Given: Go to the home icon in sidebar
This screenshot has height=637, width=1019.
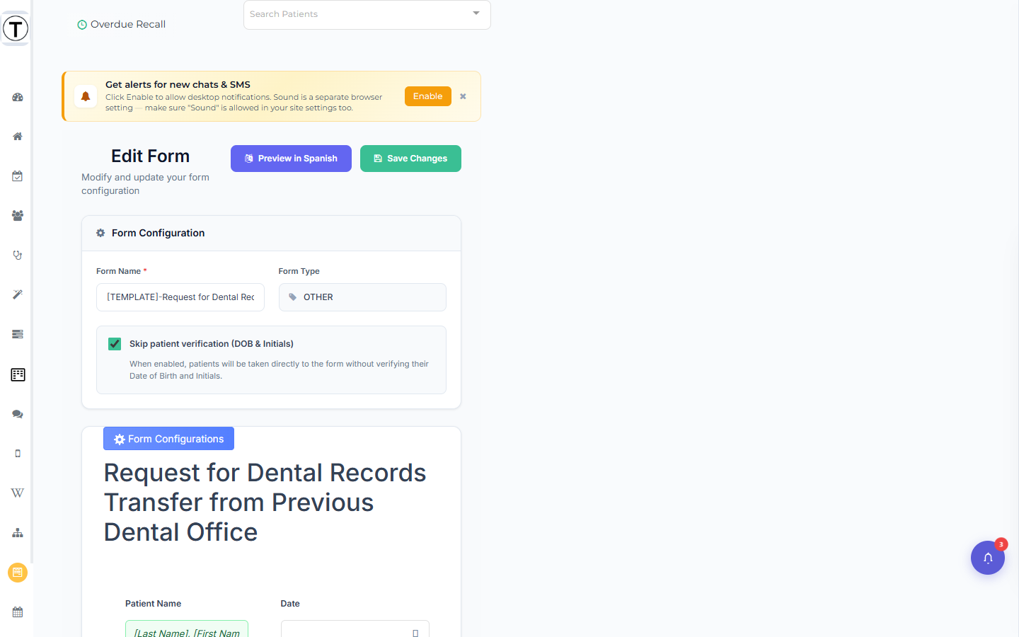Looking at the screenshot, I should click(18, 137).
